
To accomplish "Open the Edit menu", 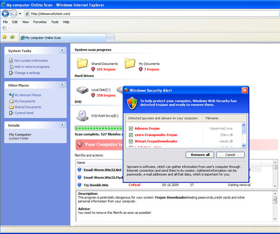I will tap(15, 22).
